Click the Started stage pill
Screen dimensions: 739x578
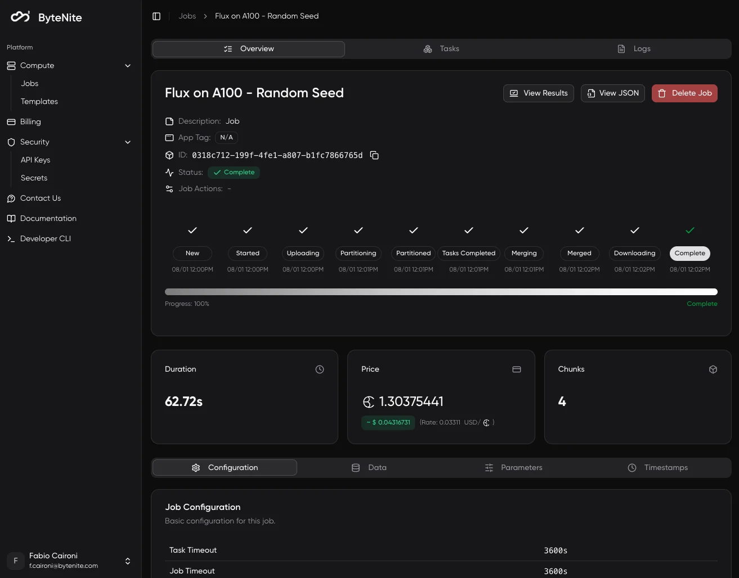click(x=248, y=254)
